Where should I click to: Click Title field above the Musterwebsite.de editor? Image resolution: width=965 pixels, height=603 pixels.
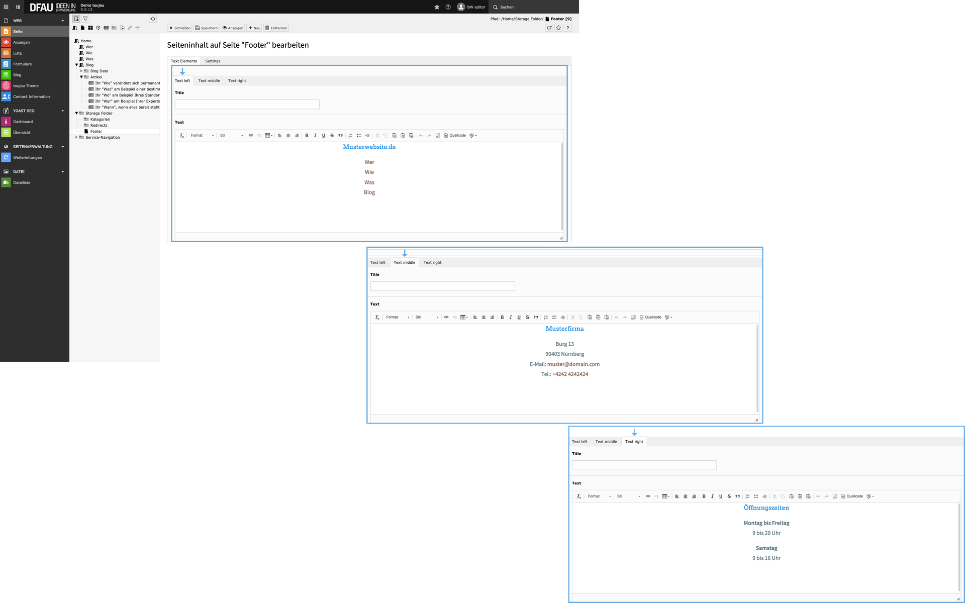point(247,105)
